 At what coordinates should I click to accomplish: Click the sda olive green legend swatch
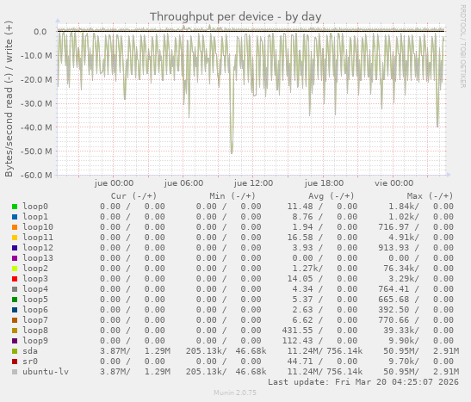(x=15, y=351)
